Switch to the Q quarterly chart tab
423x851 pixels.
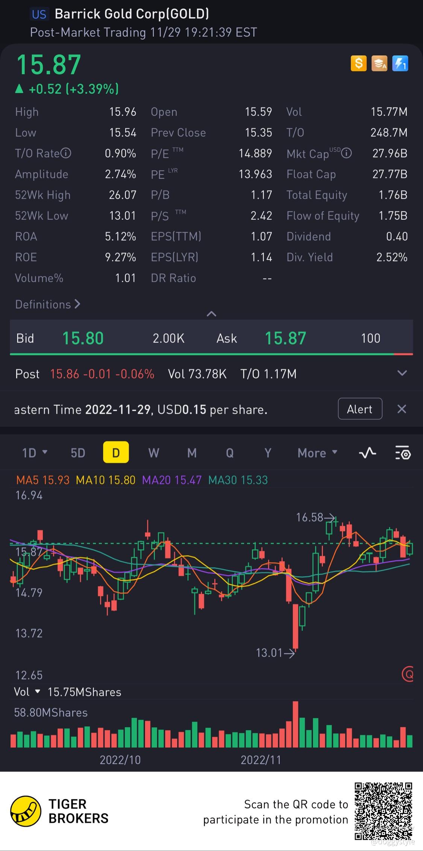[x=230, y=453]
